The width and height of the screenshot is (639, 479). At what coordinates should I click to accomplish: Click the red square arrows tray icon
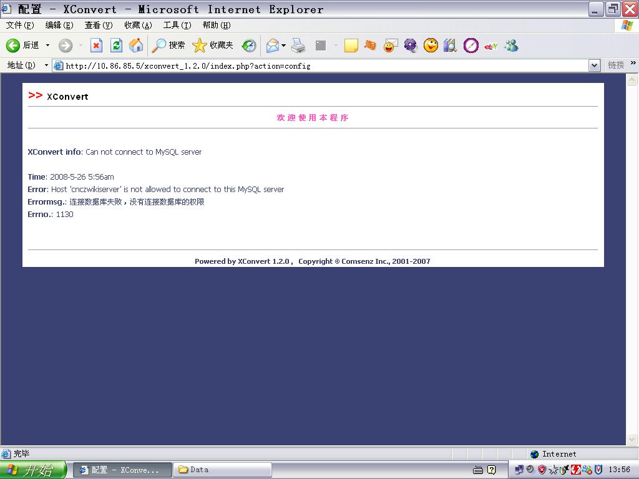[575, 470]
